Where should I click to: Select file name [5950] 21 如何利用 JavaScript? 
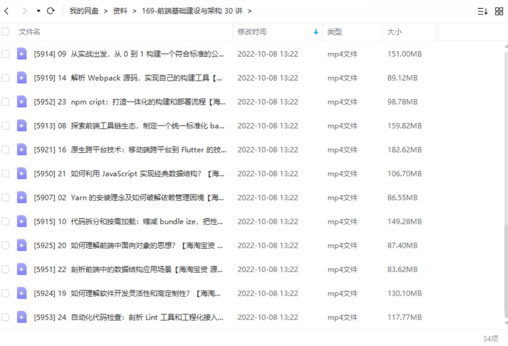tap(129, 174)
